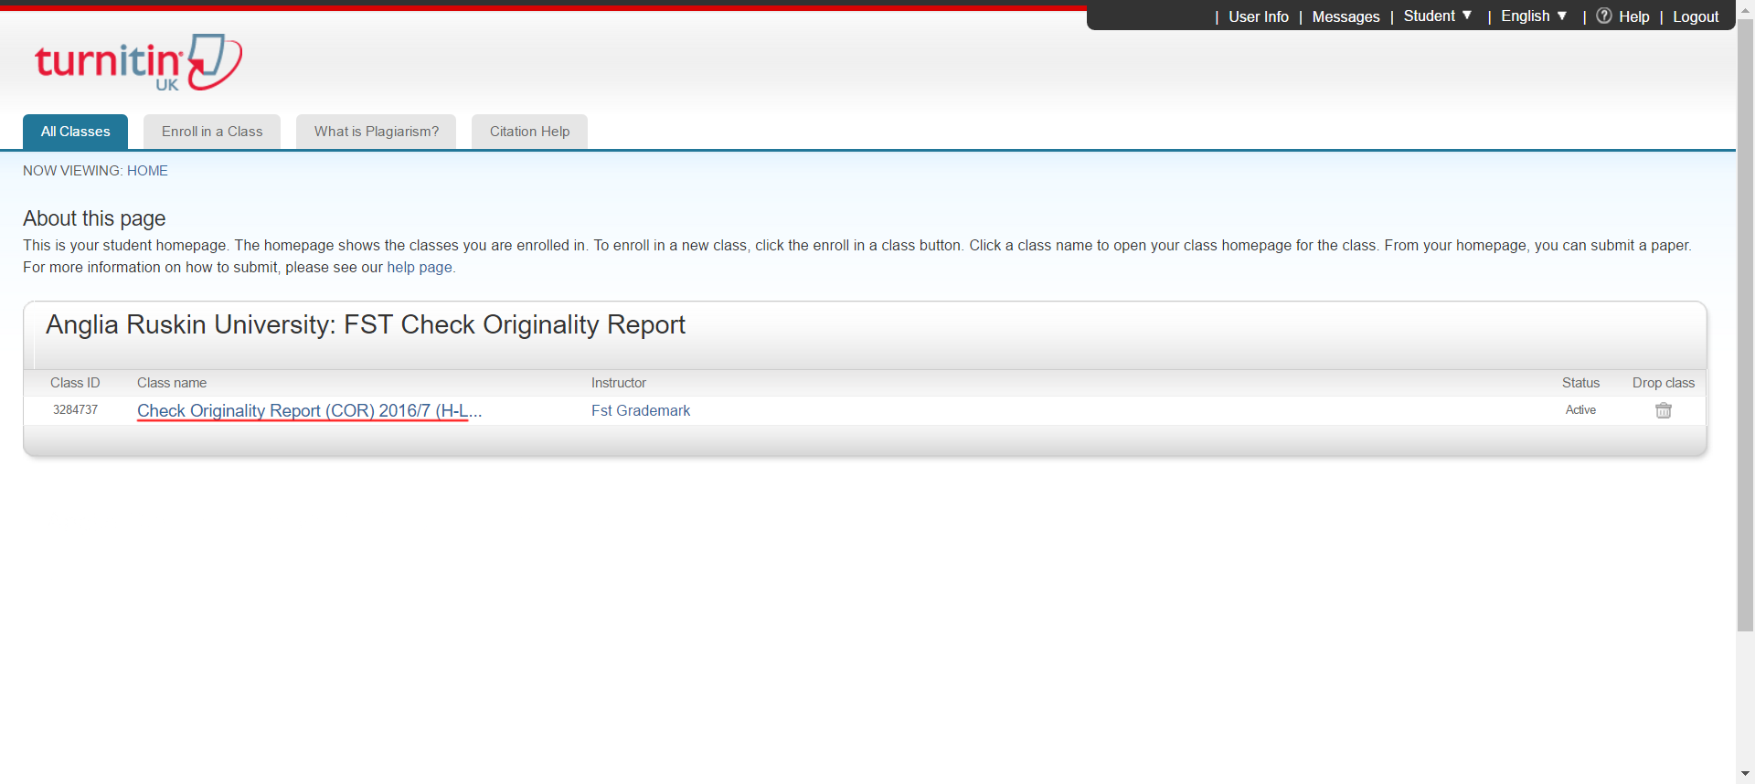The height and width of the screenshot is (784, 1755).
Task: Click the Instructor column header
Action: (x=619, y=383)
